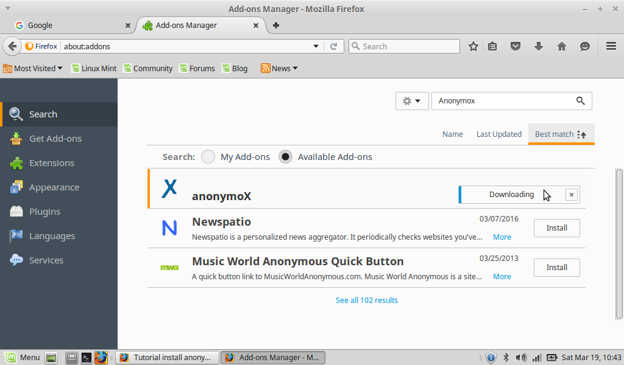Open the Bluetooth tray icon
Image resolution: width=624 pixels, height=365 pixels.
pyautogui.click(x=506, y=358)
